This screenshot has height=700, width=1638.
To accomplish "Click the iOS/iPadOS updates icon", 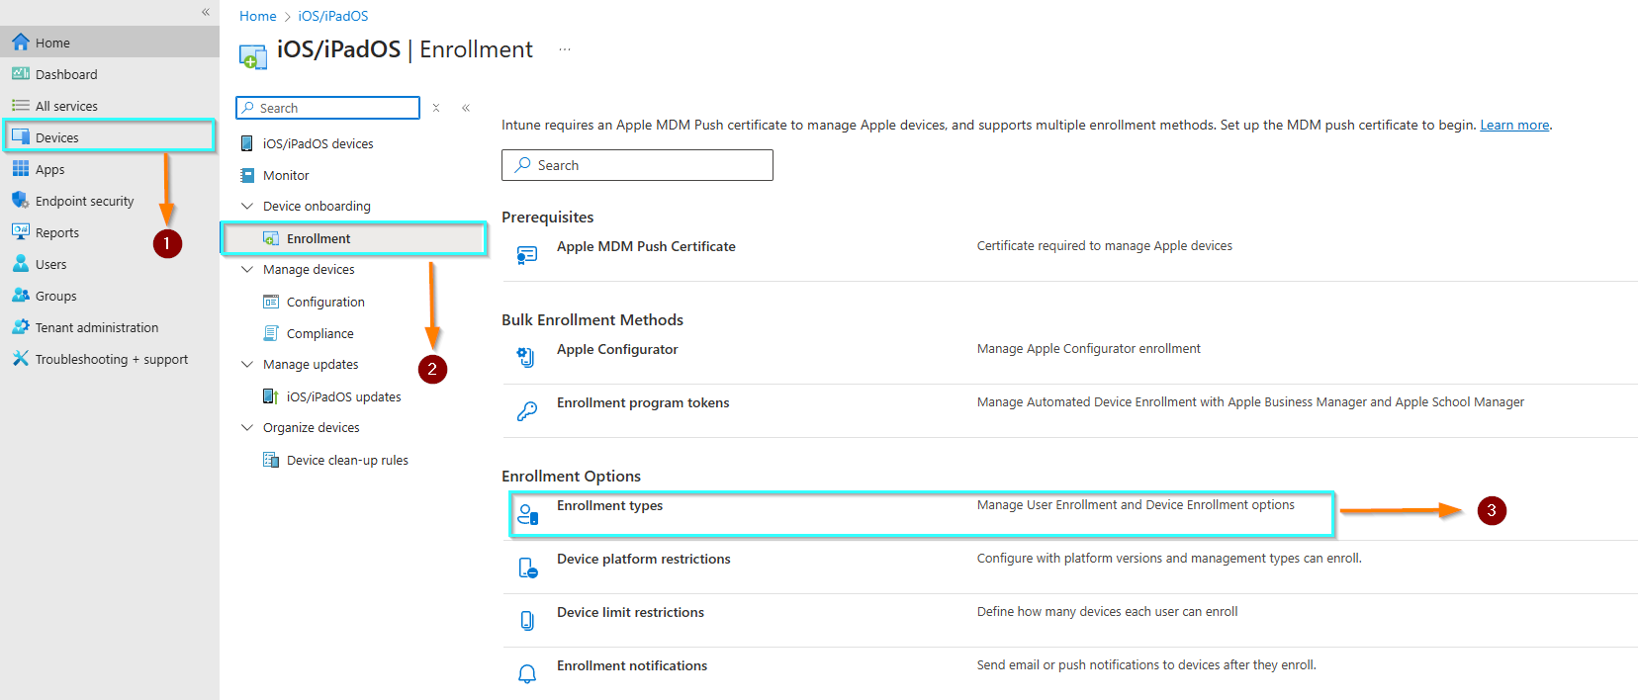I will (x=271, y=396).
